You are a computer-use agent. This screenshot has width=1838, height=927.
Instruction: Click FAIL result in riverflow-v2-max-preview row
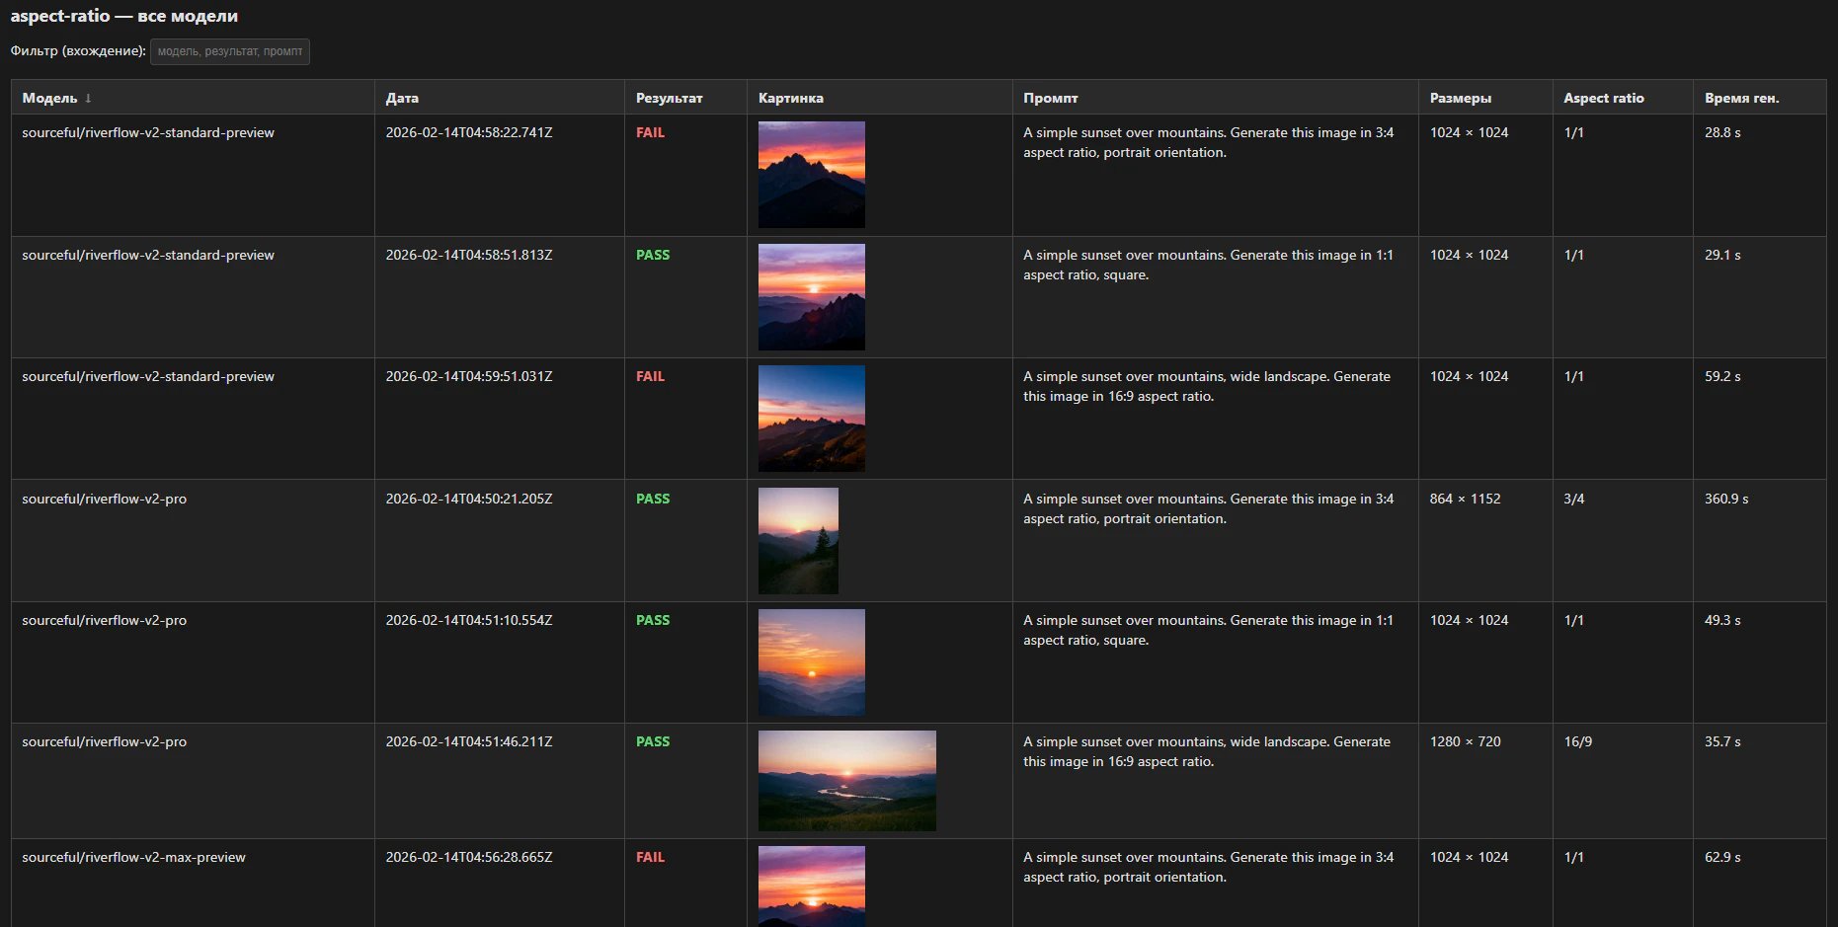(650, 857)
